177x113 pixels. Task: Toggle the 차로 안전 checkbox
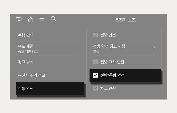coord(95,88)
